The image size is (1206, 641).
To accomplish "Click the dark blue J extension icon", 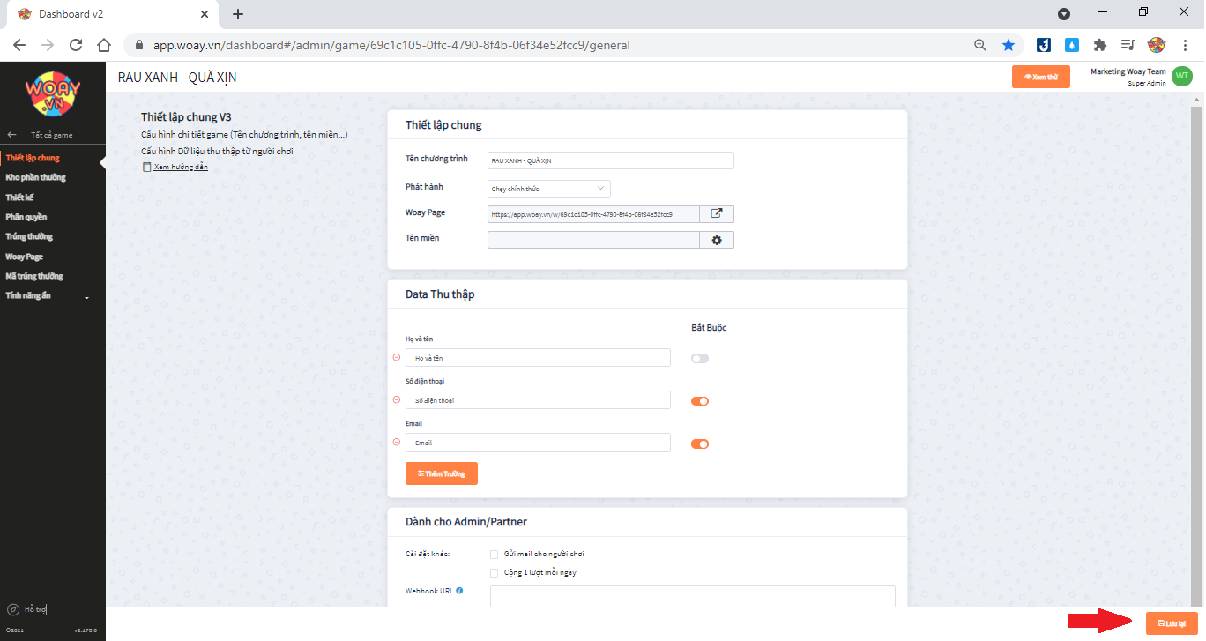I will pos(1043,45).
